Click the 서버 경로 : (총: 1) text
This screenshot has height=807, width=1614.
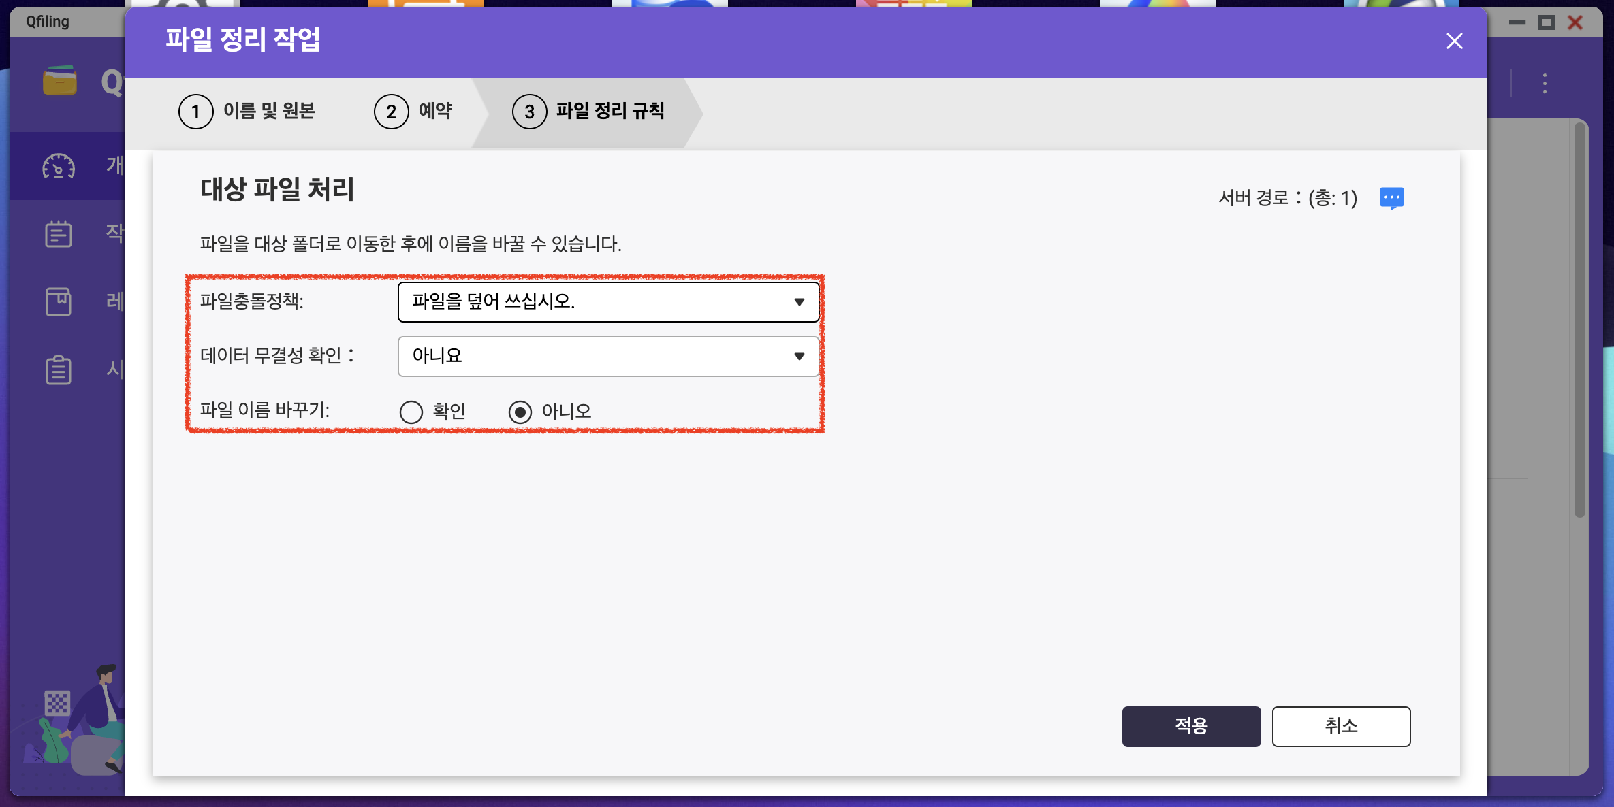tap(1288, 198)
